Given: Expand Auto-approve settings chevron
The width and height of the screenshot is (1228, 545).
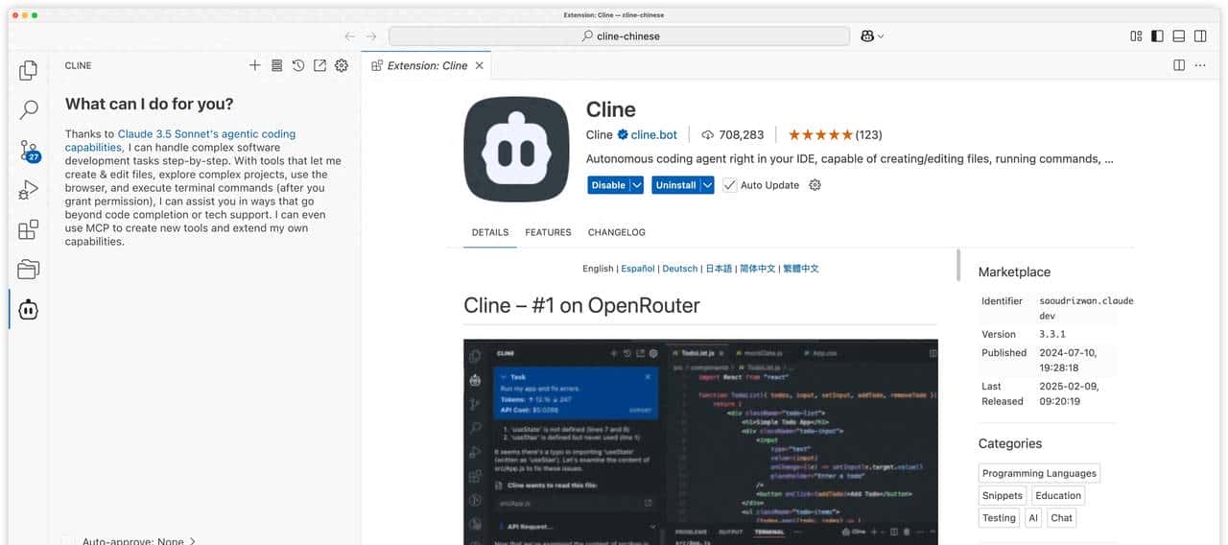Looking at the screenshot, I should (x=192, y=541).
